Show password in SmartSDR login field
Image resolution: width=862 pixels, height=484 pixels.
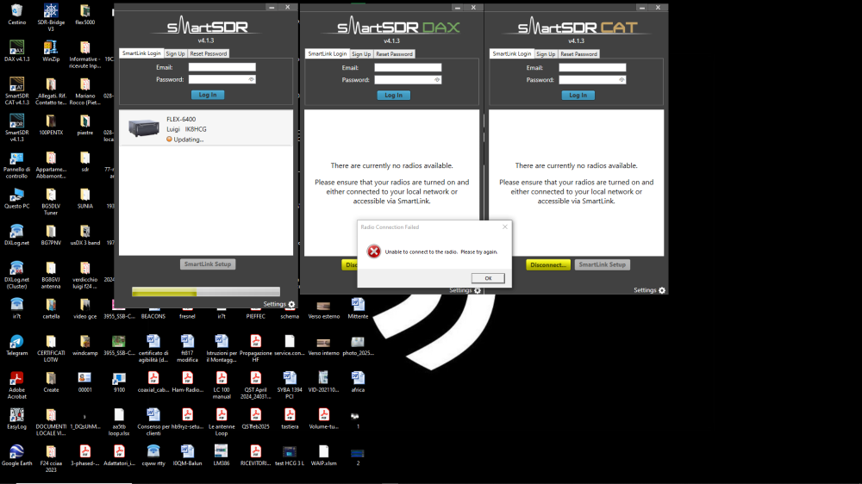tap(251, 79)
